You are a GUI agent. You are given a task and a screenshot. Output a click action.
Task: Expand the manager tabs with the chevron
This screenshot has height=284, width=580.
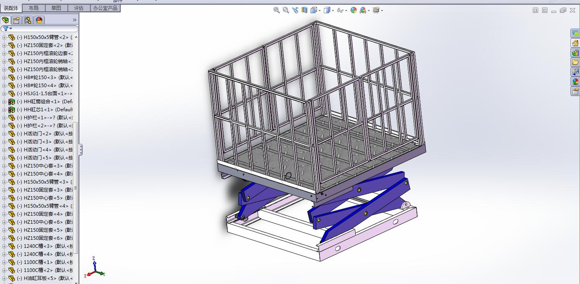point(75,20)
